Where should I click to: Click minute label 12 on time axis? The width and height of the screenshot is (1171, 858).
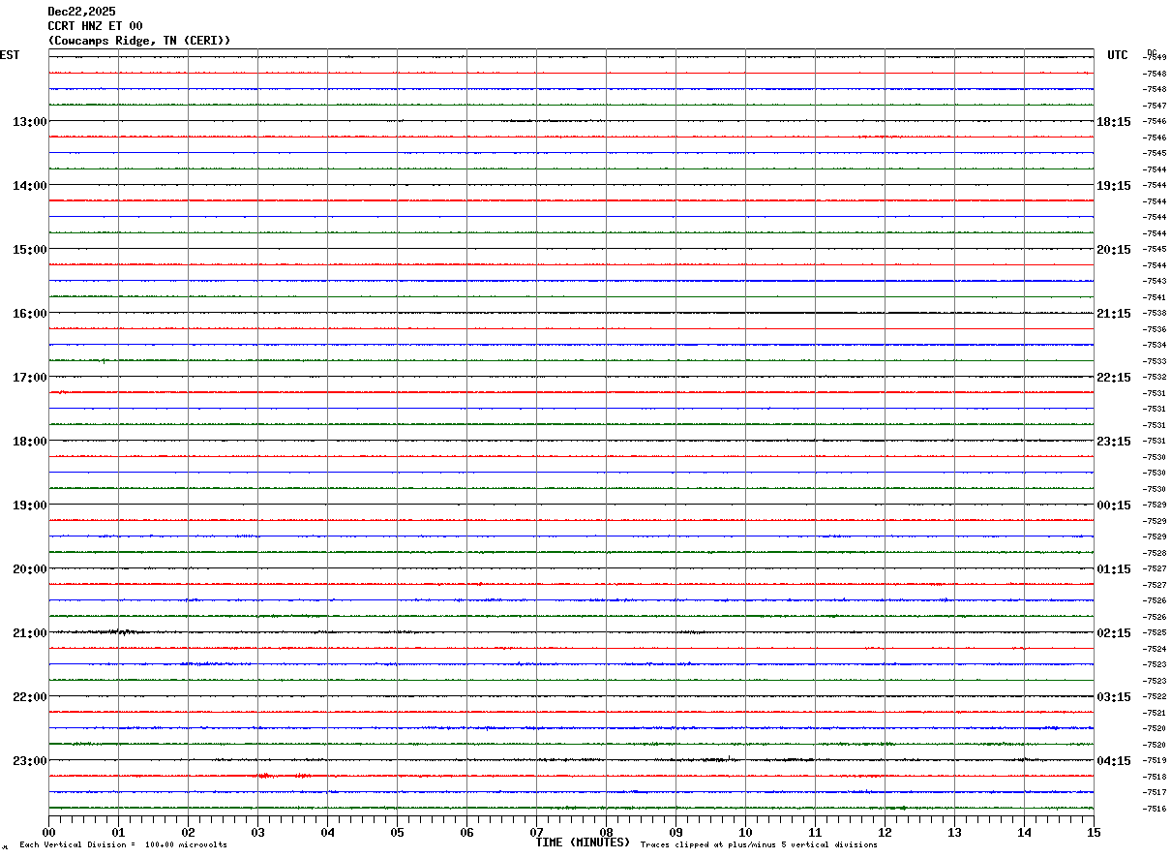(x=886, y=832)
